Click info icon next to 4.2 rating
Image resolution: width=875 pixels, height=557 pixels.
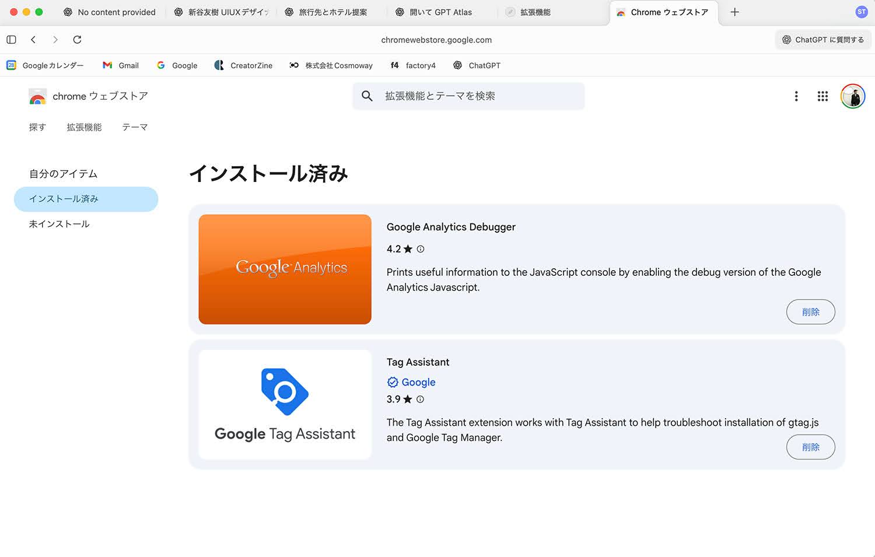[421, 249]
